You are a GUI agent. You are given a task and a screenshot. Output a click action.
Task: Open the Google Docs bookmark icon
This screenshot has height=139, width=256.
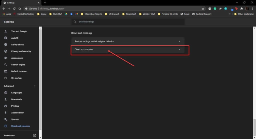point(71,14)
